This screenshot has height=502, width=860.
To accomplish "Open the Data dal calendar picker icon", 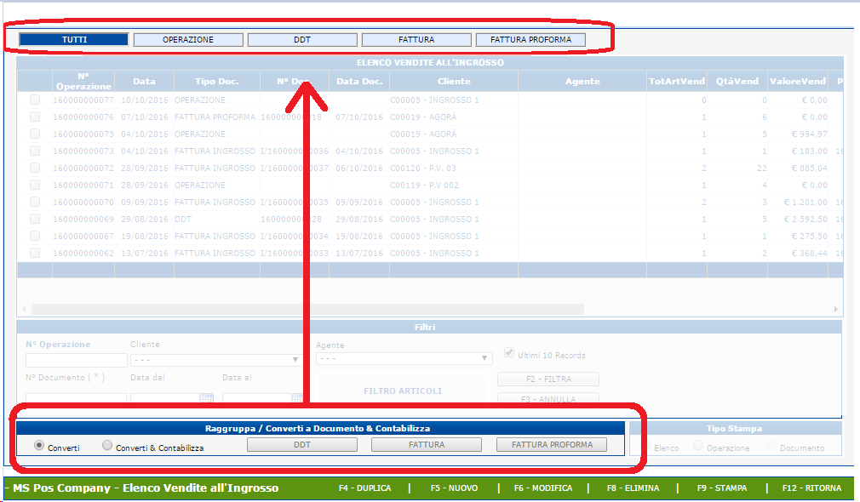I will (207, 398).
